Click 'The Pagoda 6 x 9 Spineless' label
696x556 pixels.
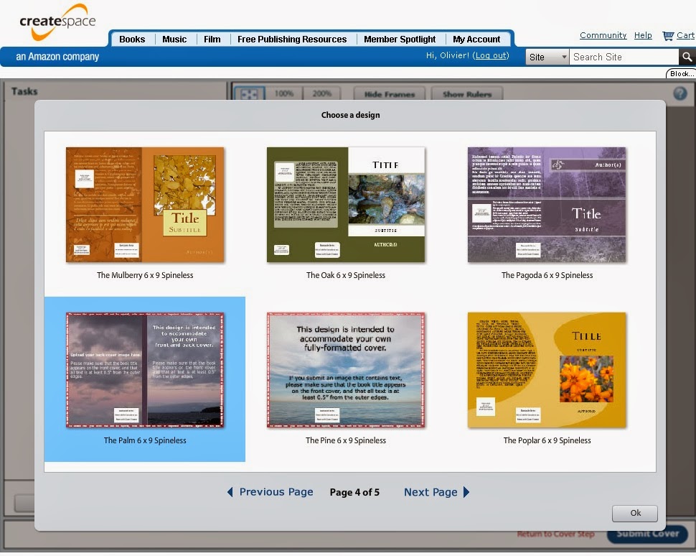[x=547, y=275]
